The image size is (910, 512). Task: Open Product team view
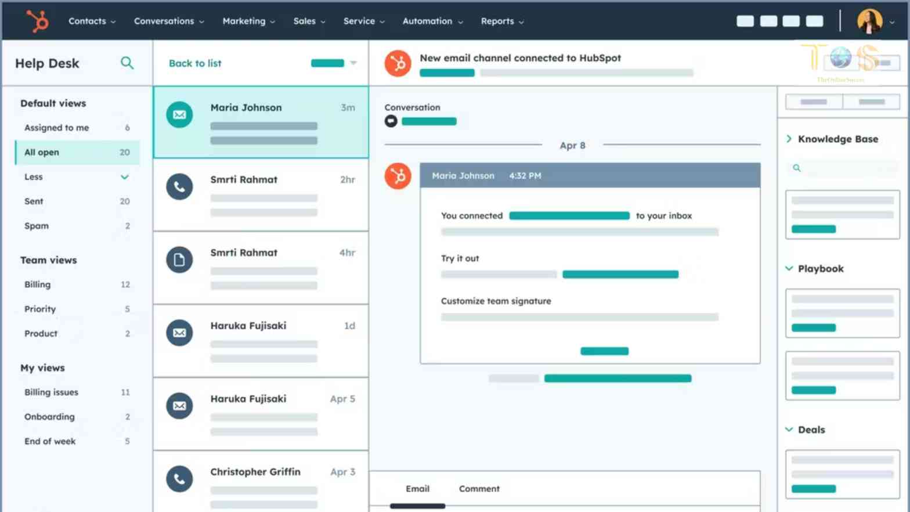click(x=77, y=333)
